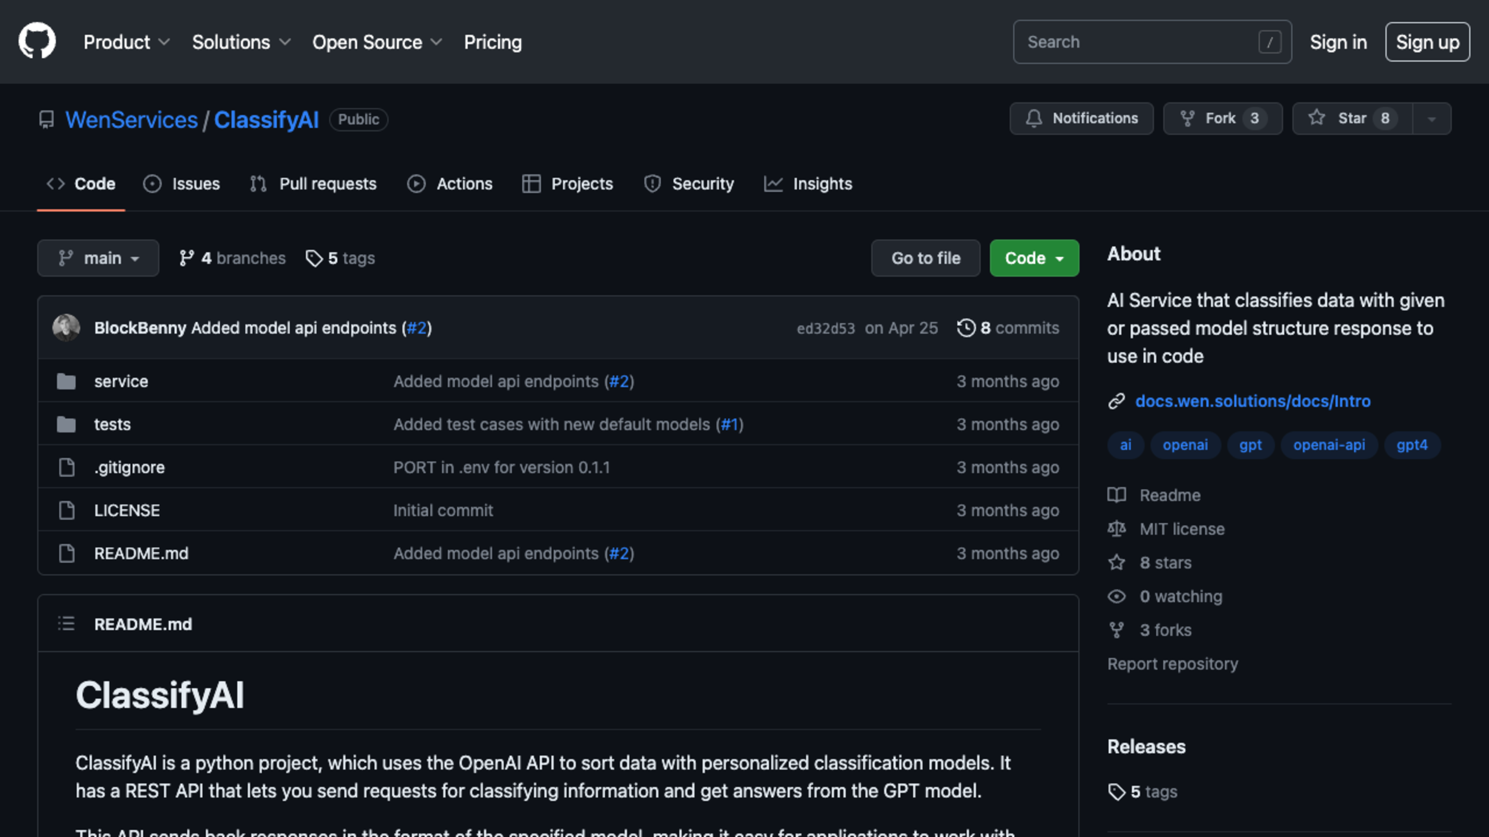
Task: Switch to the Actions tab
Action: click(450, 184)
